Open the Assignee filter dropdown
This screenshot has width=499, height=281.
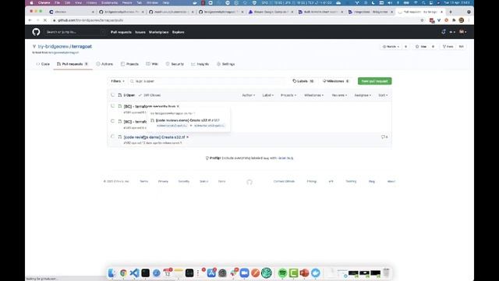coord(363,95)
